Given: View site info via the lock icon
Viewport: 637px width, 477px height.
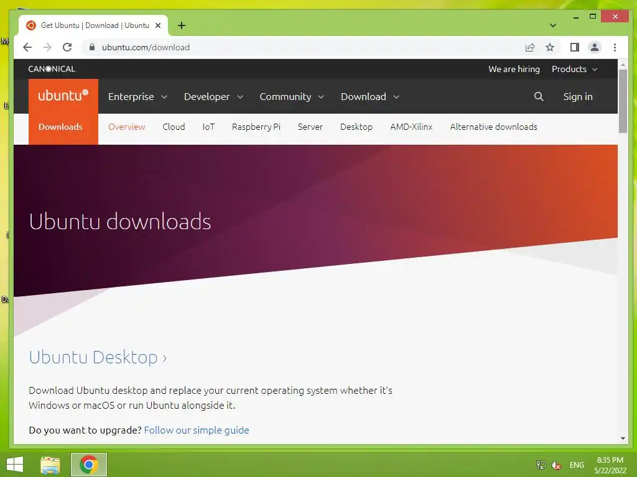Looking at the screenshot, I should tap(92, 47).
